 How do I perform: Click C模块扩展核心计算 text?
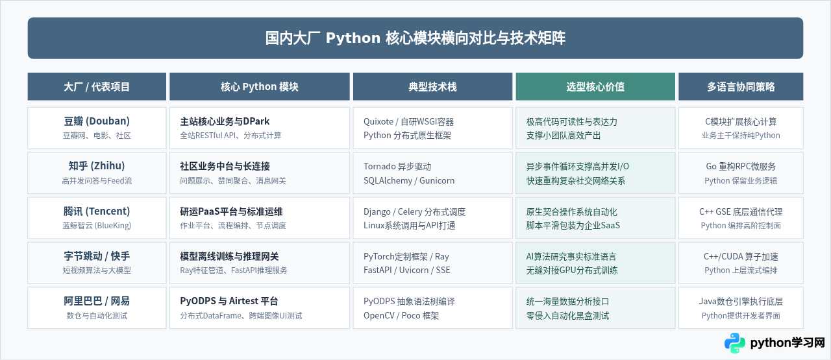(x=741, y=122)
